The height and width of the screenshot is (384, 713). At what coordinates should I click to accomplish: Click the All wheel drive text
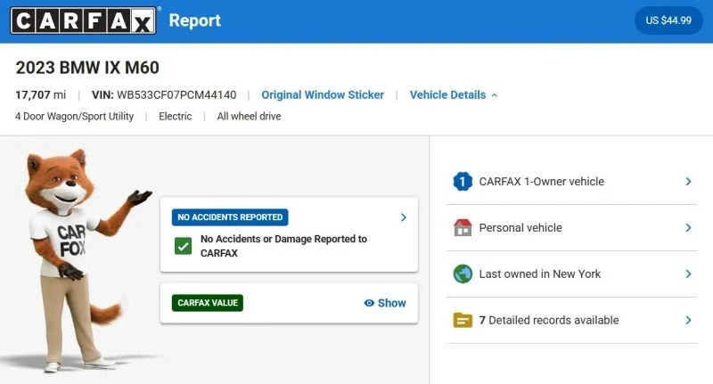click(249, 117)
